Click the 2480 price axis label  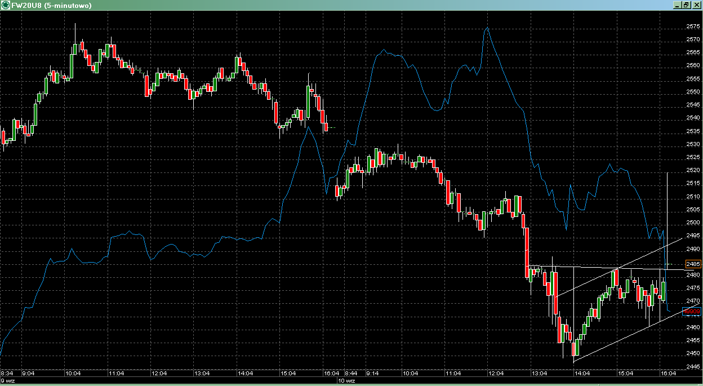(x=693, y=275)
